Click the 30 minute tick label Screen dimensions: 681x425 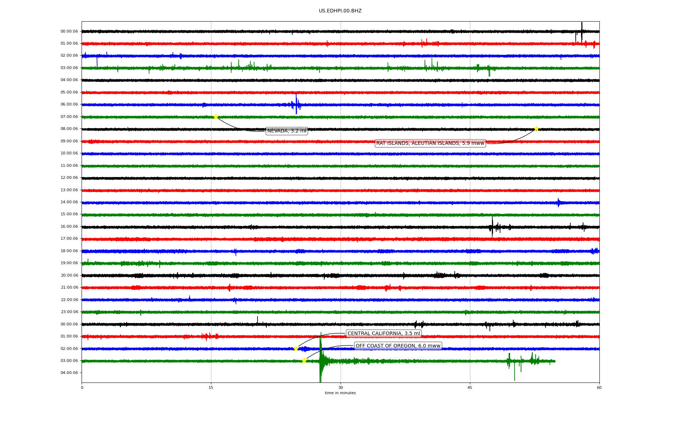pyautogui.click(x=340, y=387)
